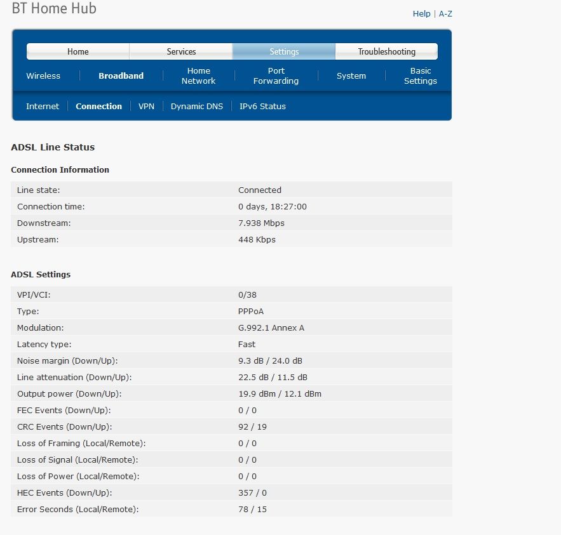Go to Port Forwarding
The height and width of the screenshot is (535, 561).
(276, 76)
